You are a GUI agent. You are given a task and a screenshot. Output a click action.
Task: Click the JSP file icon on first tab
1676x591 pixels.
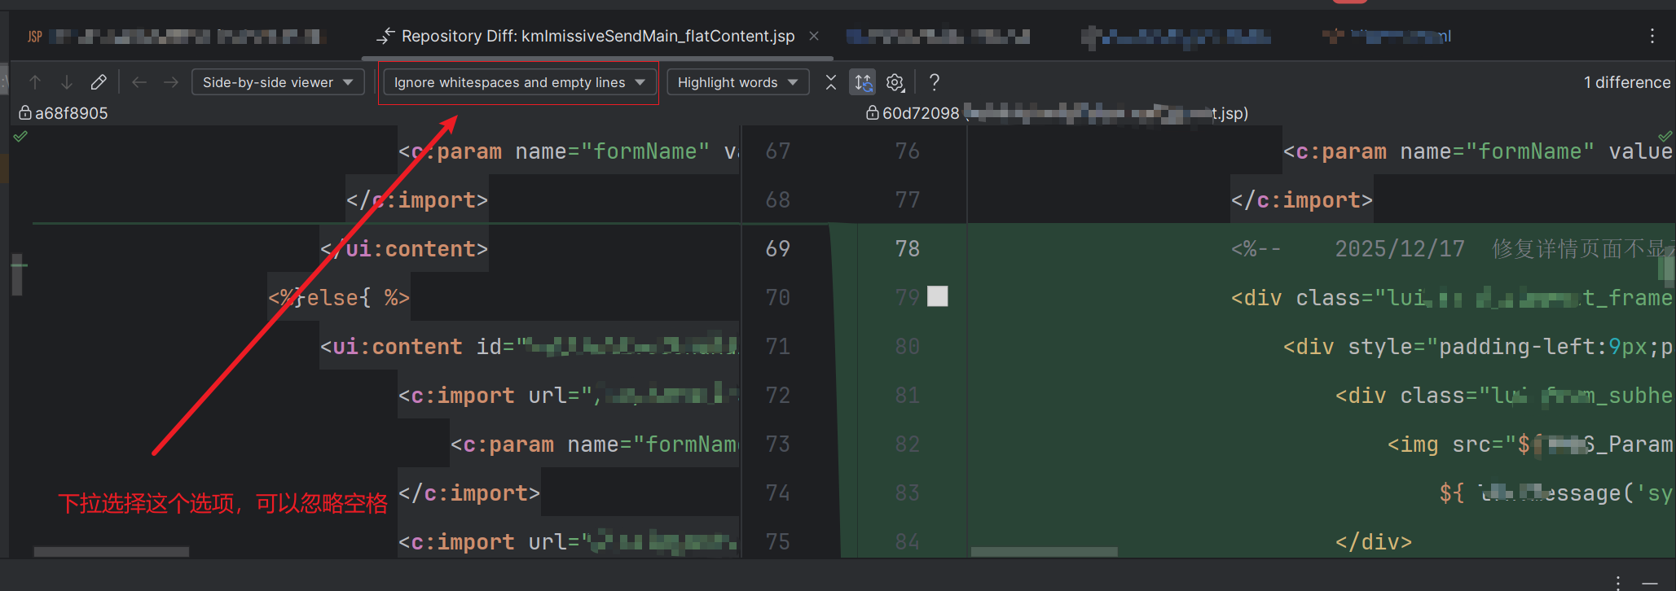pyautogui.click(x=35, y=37)
